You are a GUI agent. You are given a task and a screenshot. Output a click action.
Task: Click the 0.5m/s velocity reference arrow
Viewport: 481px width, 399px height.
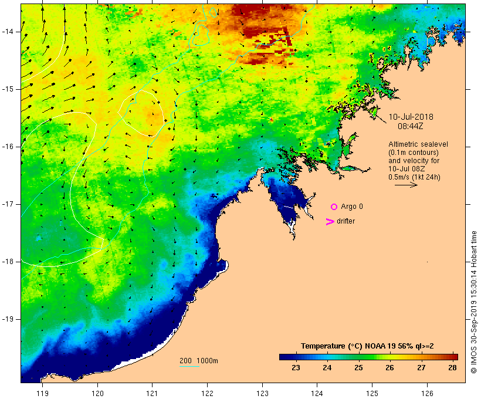406,185
